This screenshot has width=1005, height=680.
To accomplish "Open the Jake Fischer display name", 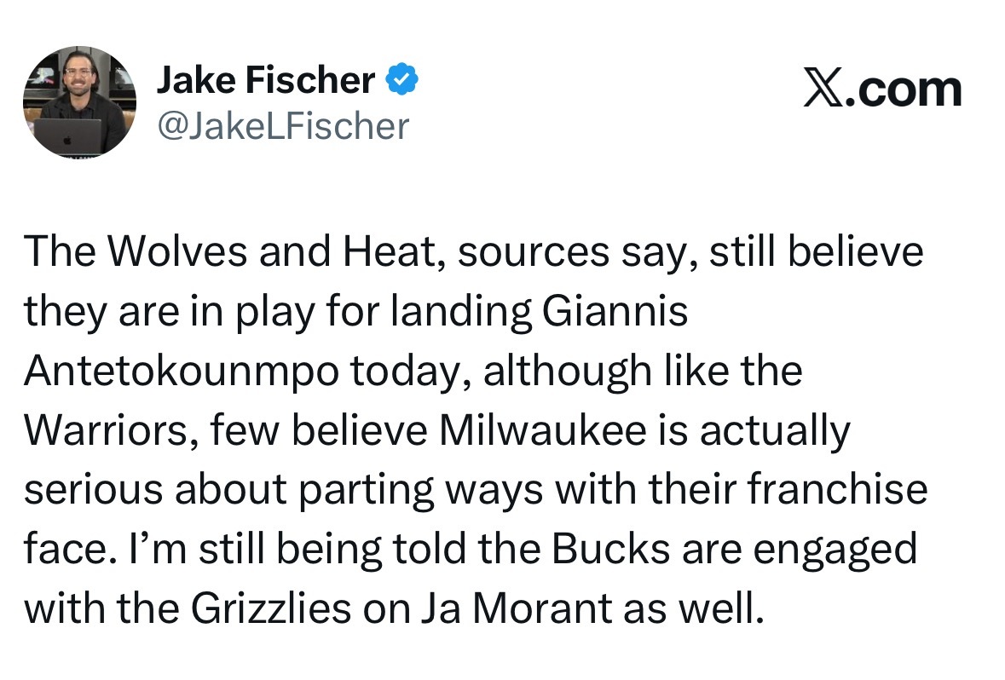I will [x=266, y=80].
